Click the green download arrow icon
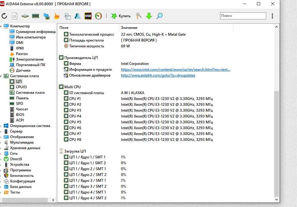The image size is (297, 207). (x=149, y=16)
